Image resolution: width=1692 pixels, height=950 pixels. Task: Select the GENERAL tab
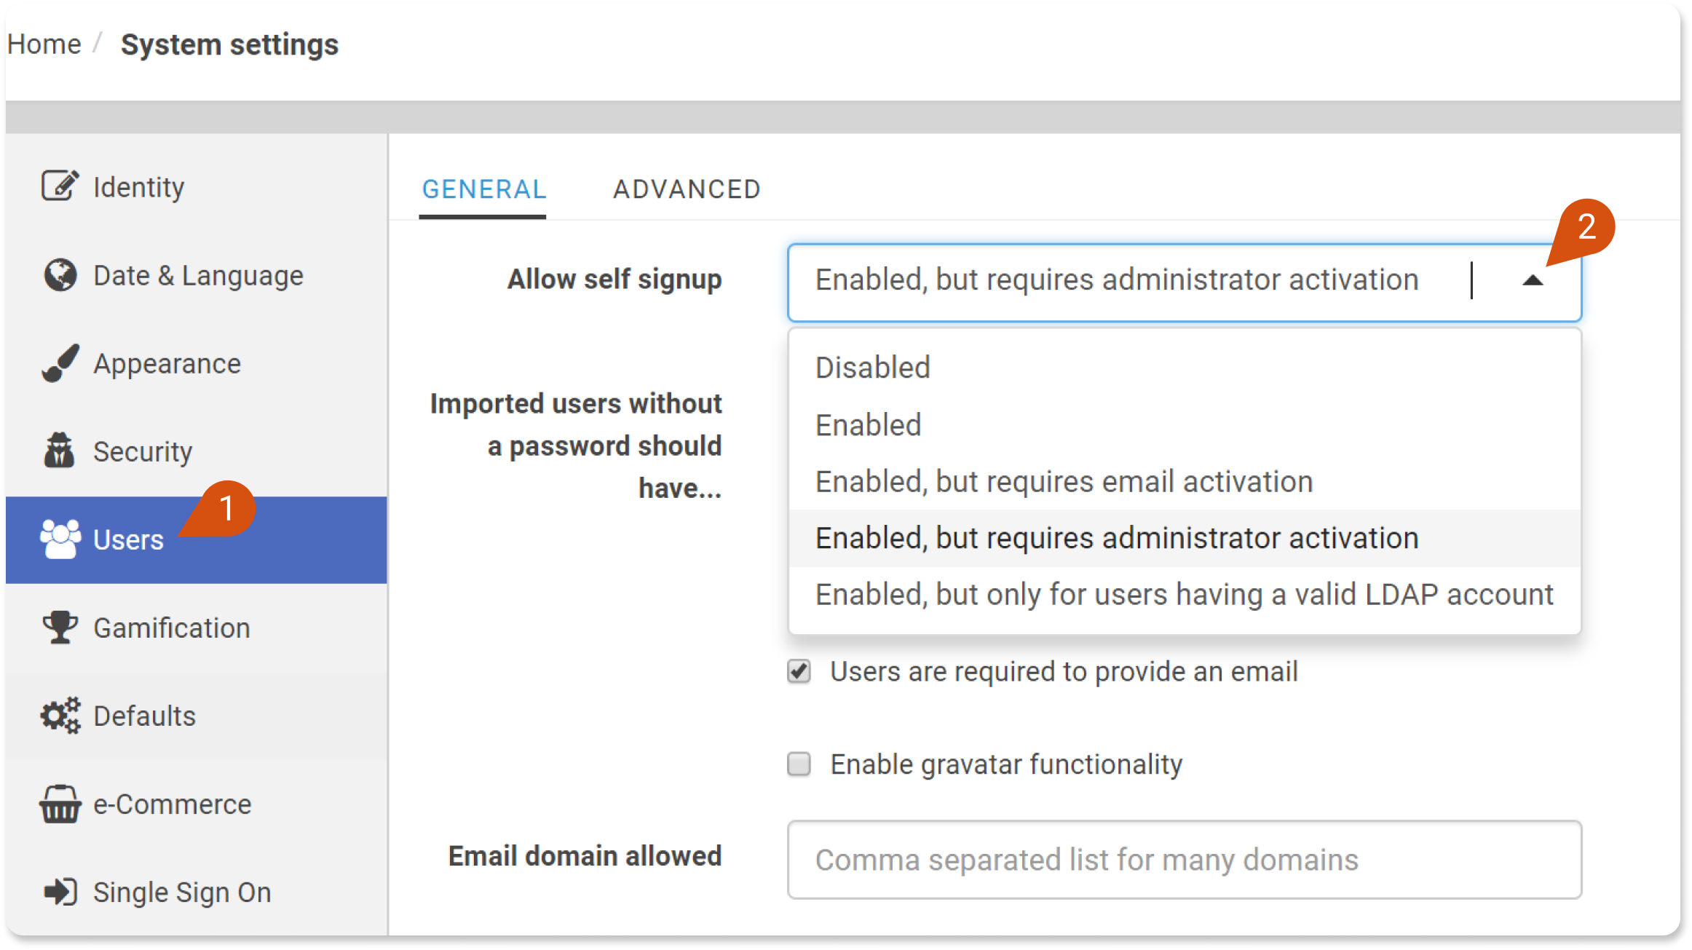[483, 189]
